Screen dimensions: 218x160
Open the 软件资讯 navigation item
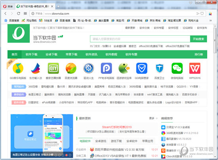tap(92, 54)
